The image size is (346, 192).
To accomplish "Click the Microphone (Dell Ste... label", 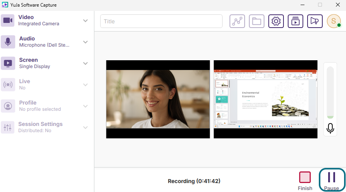I will coord(44,45).
